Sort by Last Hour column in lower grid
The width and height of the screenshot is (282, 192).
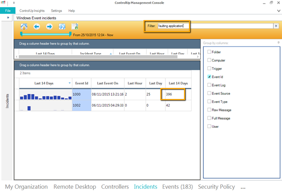click(x=135, y=83)
